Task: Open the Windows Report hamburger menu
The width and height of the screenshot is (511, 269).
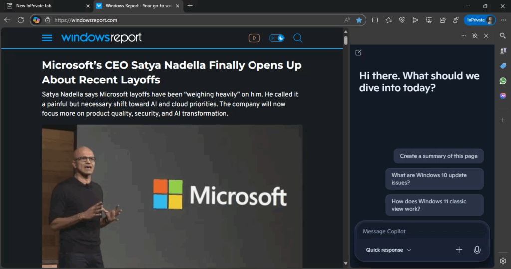Action: click(47, 38)
